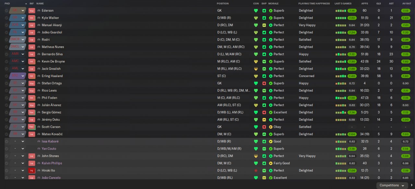Toggle the selection circle for Manuel Akanji
This screenshot has width=415, height=189.
(x=6, y=25)
